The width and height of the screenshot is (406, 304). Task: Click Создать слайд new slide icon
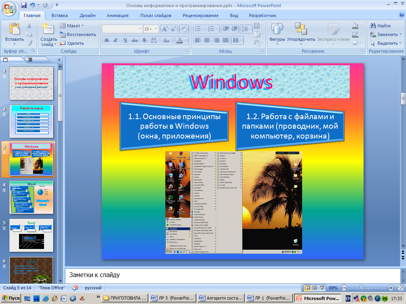[48, 29]
